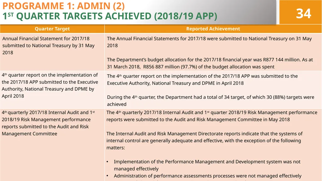The width and height of the screenshot is (322, 181).
Task: Select the 'Reported Achievement' column header
Action: [213, 29]
